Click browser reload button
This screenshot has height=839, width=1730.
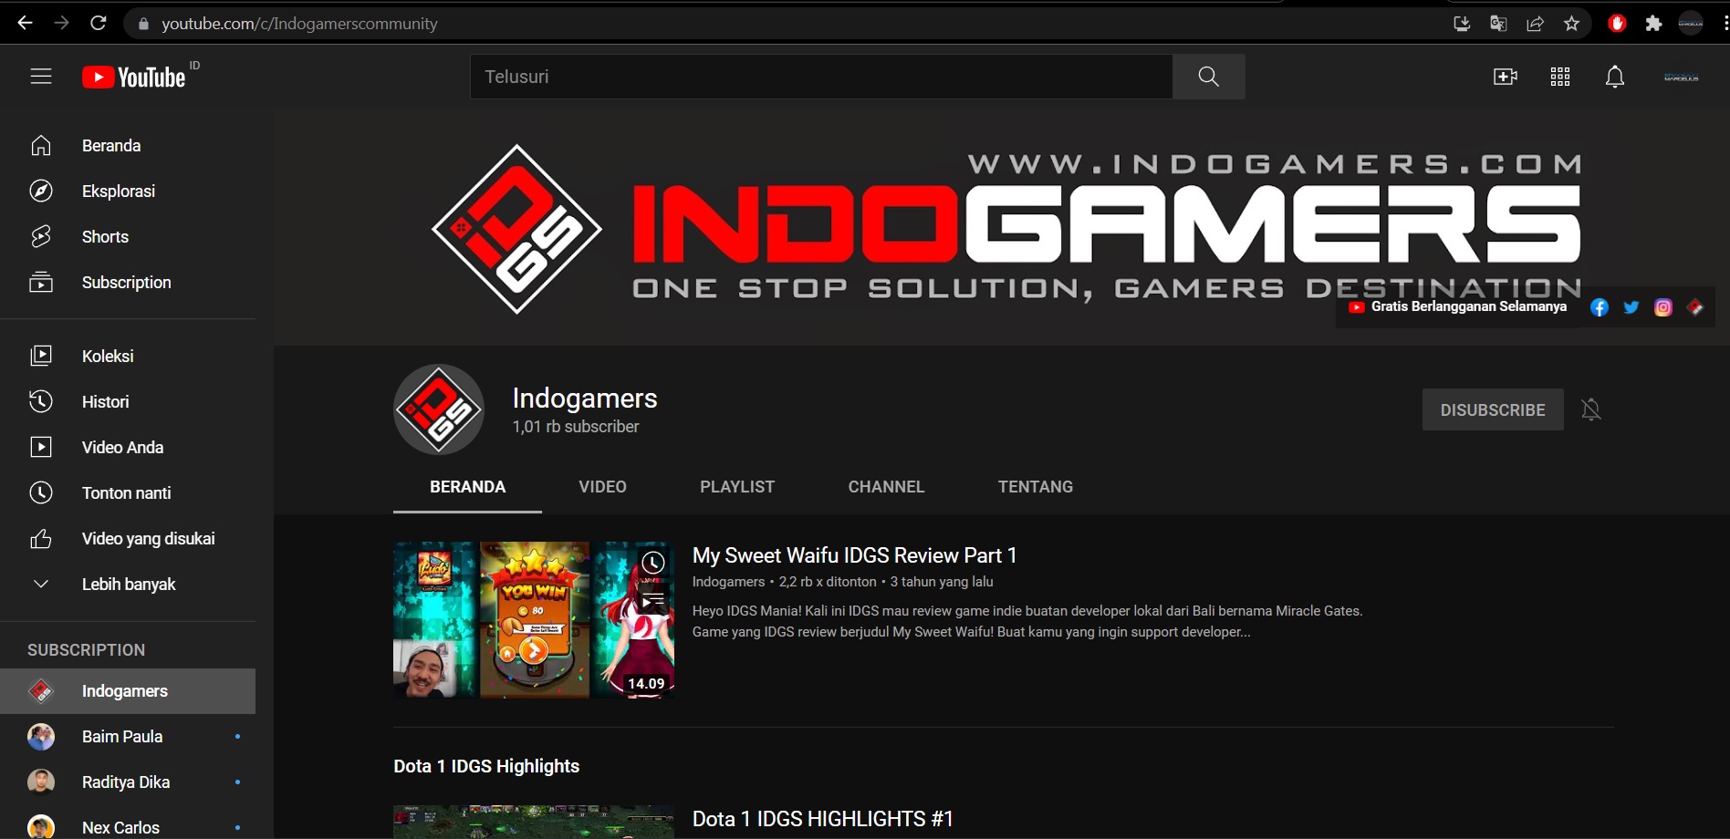click(99, 23)
